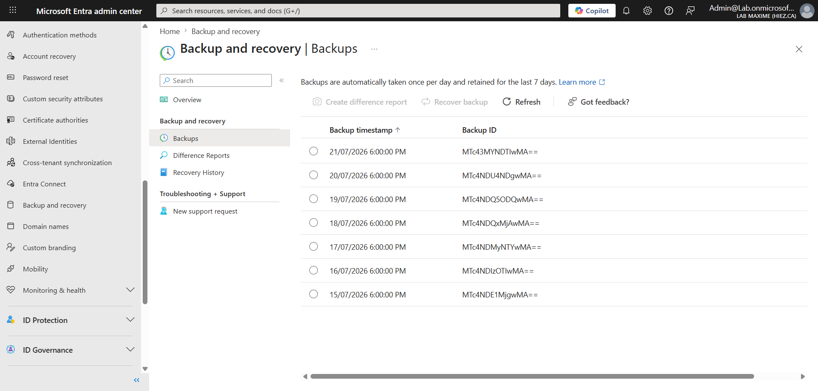
Task: Click the Recovery History icon
Action: [164, 172]
